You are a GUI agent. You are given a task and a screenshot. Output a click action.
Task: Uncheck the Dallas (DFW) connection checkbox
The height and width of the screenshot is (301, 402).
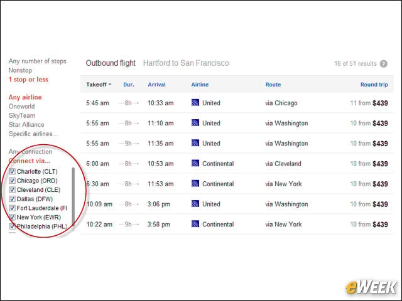12,199
